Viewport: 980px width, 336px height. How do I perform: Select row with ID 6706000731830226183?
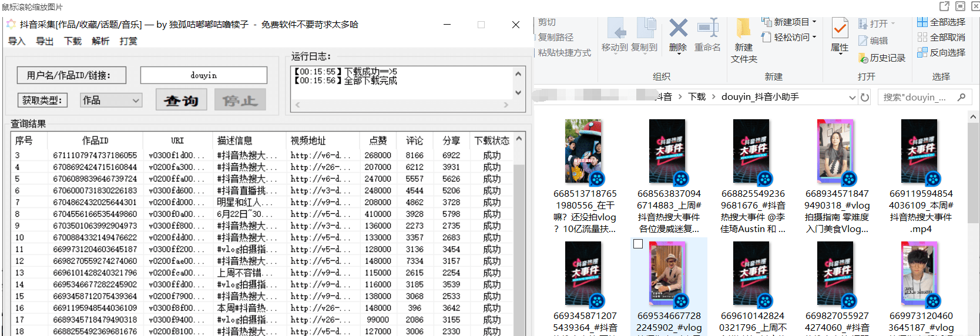coord(263,190)
